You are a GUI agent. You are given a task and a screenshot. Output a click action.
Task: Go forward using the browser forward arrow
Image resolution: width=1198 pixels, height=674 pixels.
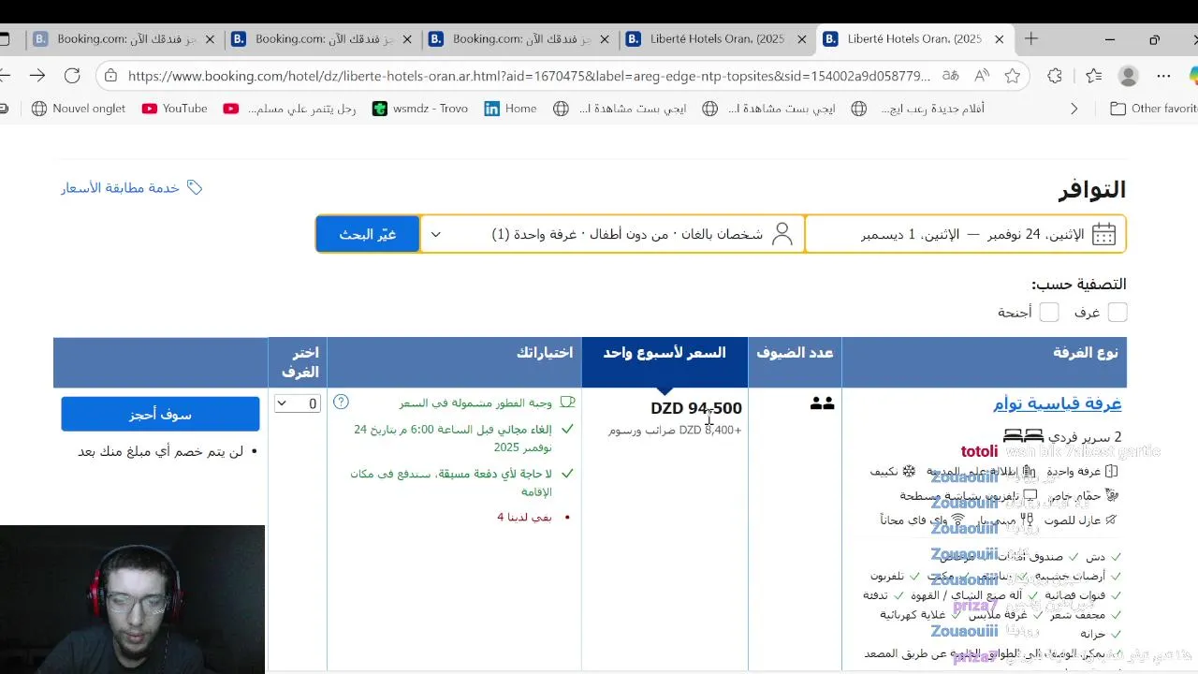point(37,76)
